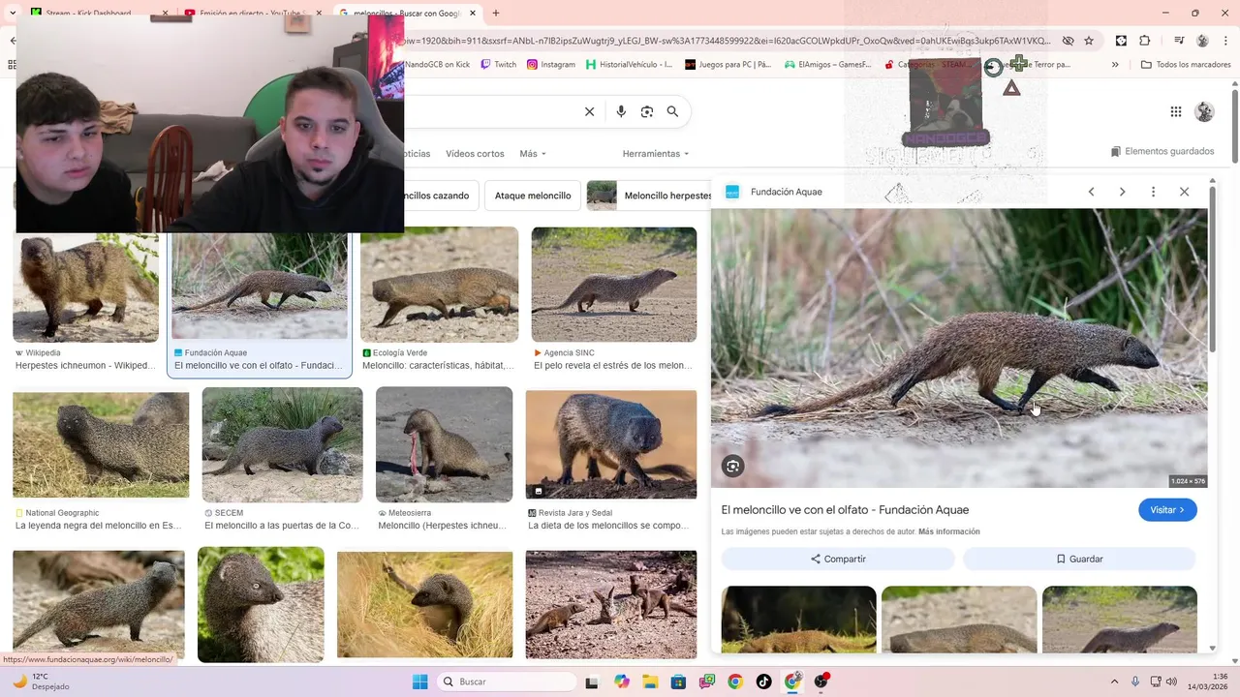Screen dimensions: 1240x697
Task: Select Meloncillo herpestes filter chip
Action: [x=649, y=196]
